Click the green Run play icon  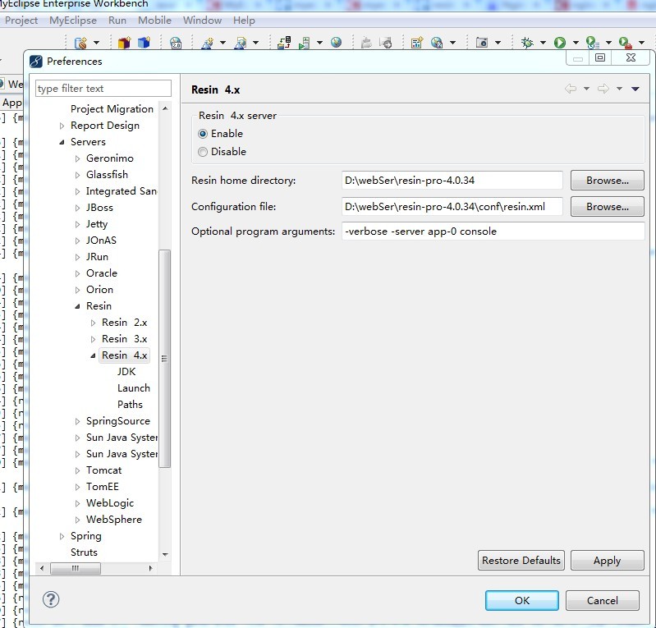pos(559,43)
